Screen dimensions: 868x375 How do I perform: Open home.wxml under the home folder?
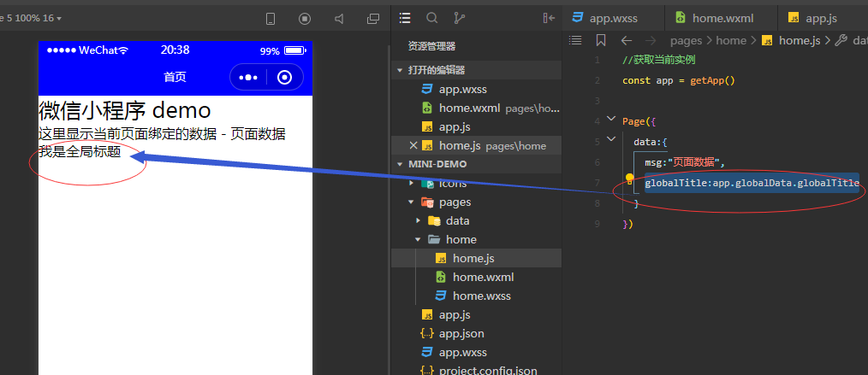(484, 277)
